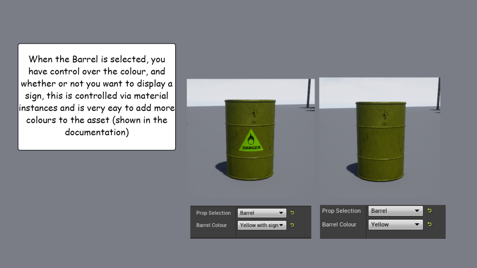Click the white description text box
Viewport: 477px width, 268px height.
(x=96, y=97)
